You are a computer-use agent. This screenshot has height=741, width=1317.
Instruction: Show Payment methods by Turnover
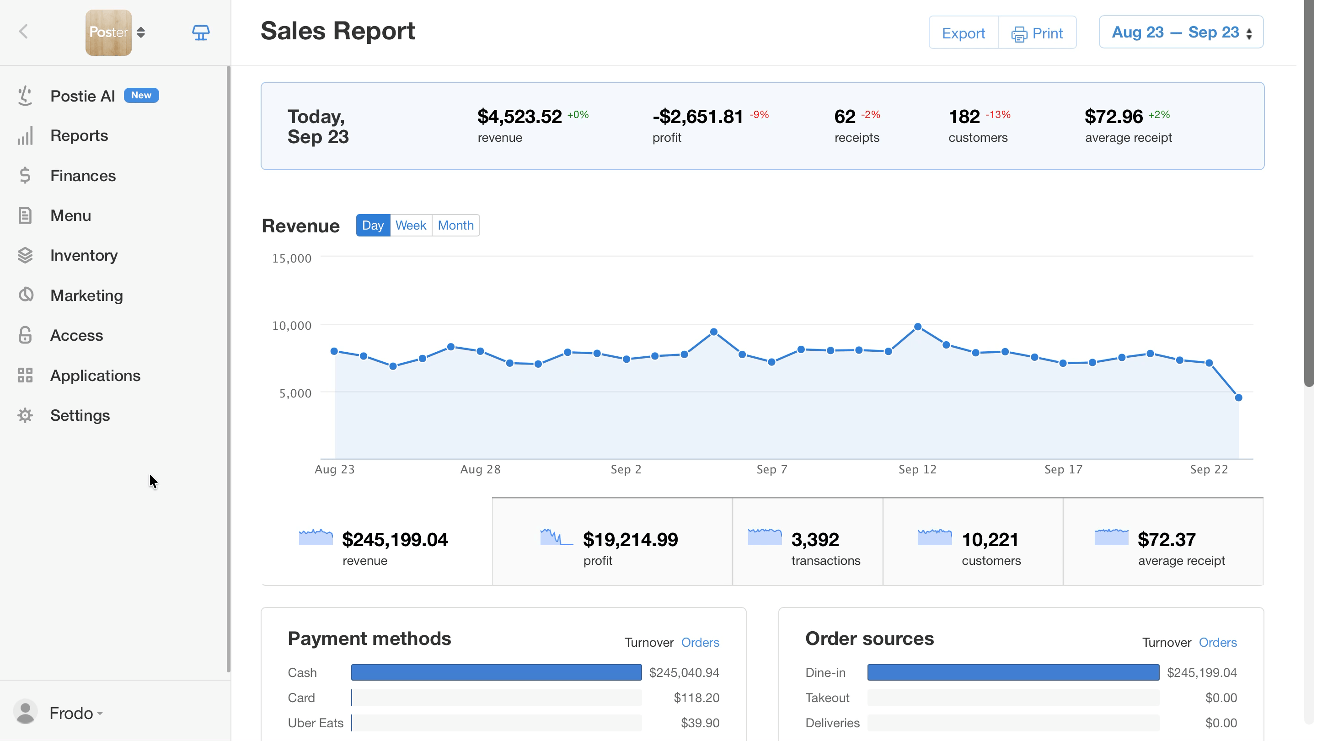point(649,642)
